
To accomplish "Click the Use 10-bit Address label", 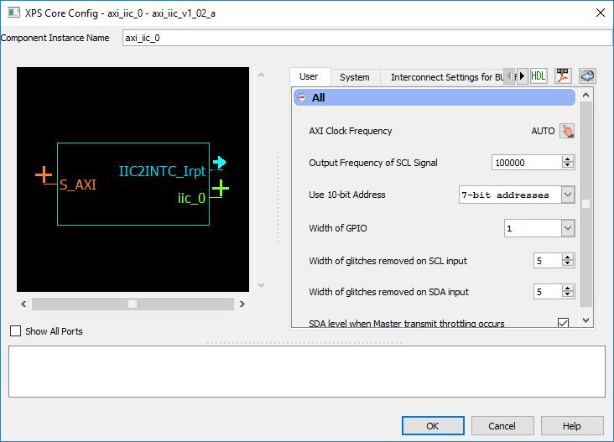I will tap(347, 195).
